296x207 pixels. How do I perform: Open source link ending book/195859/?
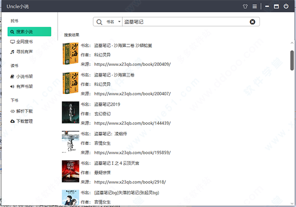click(132, 152)
